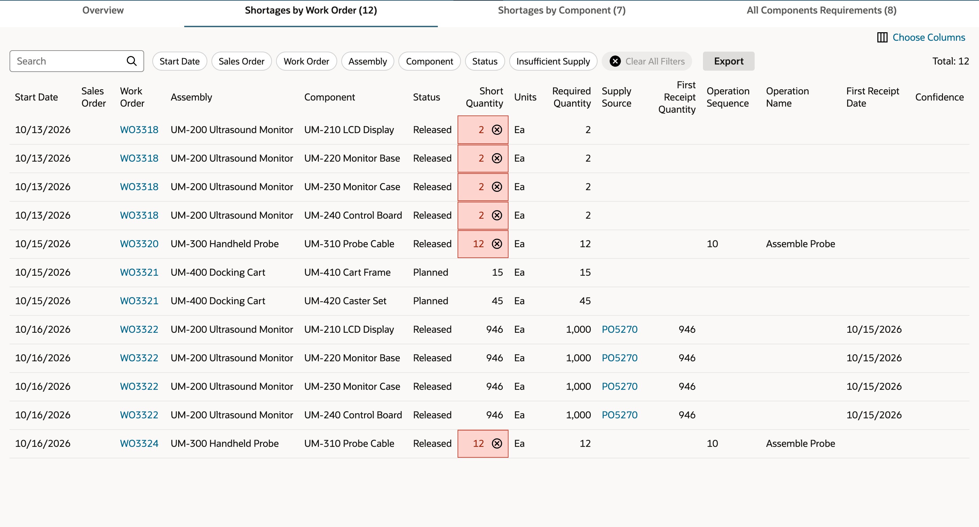This screenshot has width=979, height=527.
Task: Open WO3321 link for UM-420 Caster Set
Action: click(x=139, y=301)
